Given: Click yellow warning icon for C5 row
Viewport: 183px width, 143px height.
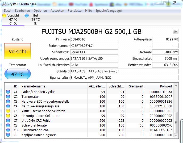Looking at the screenshot, I should (x=8, y=111).
